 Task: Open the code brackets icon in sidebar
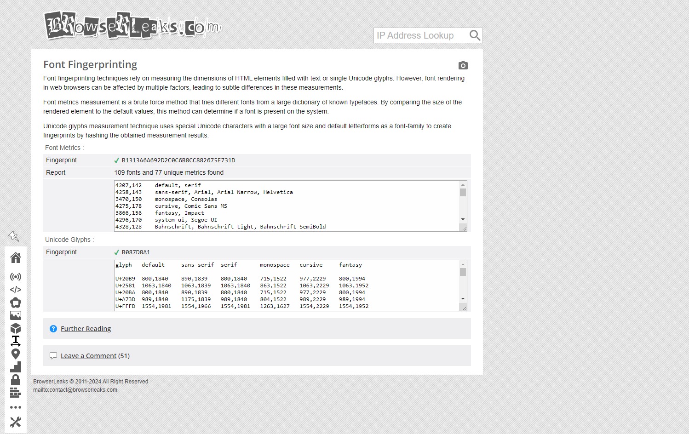pos(16,290)
